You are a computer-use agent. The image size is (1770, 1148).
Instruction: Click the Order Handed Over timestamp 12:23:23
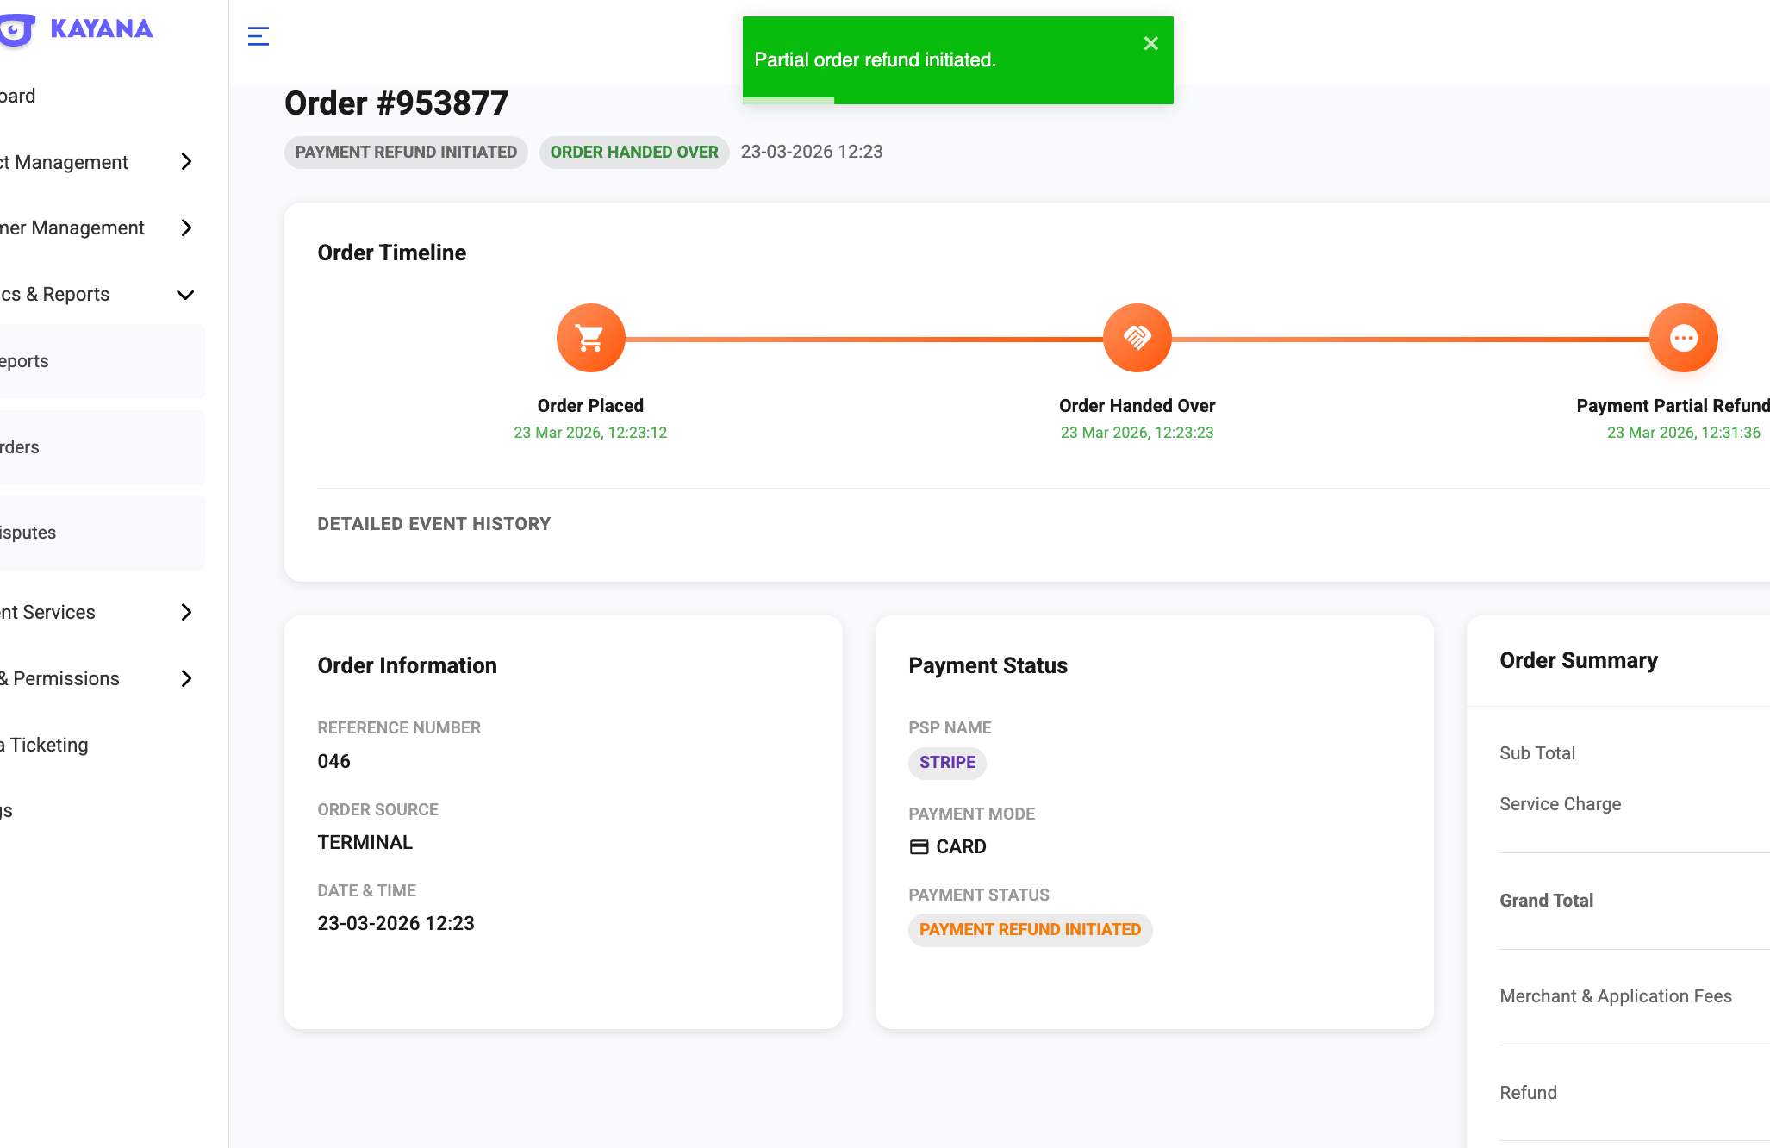pyautogui.click(x=1137, y=433)
